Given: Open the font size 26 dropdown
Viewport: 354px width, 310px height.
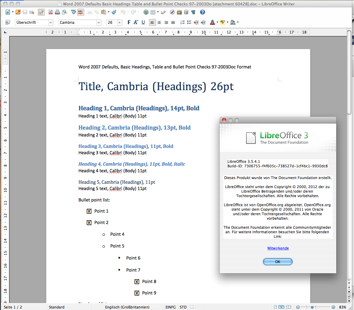Looking at the screenshot, I should point(120,23).
